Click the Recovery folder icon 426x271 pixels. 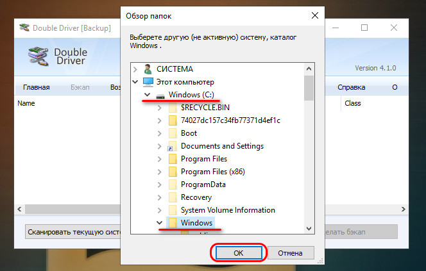pos(173,197)
